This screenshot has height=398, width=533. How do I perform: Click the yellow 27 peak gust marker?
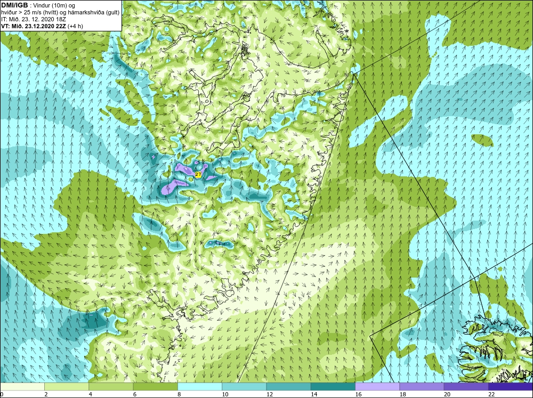tap(198, 175)
